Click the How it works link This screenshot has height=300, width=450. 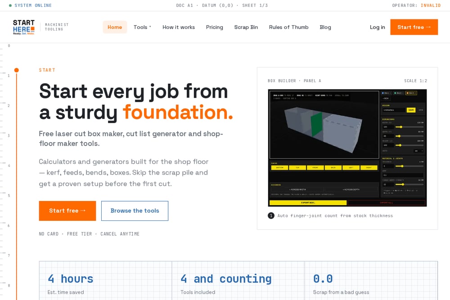[179, 27]
